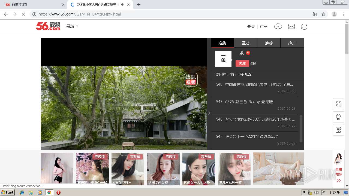The height and width of the screenshot is (196, 349).
Task: Collapse the playlist side panel arrow
Action: (x=209, y=113)
